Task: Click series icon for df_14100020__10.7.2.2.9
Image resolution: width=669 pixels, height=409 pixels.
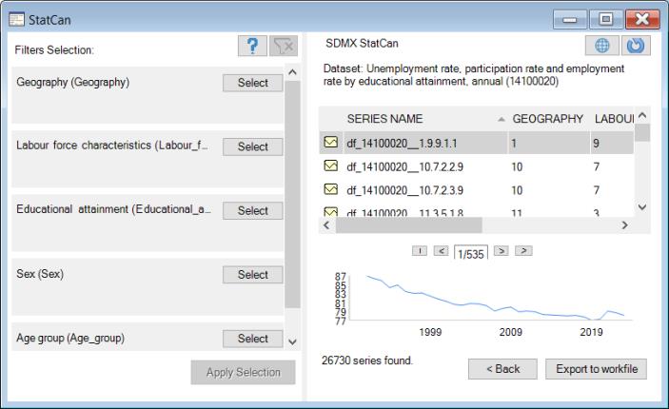Action: pyautogui.click(x=331, y=166)
